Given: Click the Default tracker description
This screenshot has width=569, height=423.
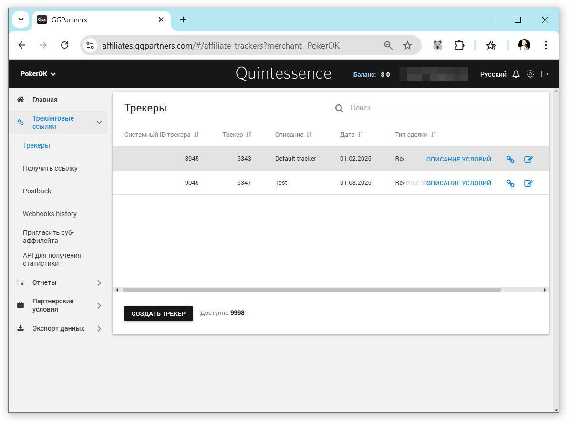Looking at the screenshot, I should (295, 159).
